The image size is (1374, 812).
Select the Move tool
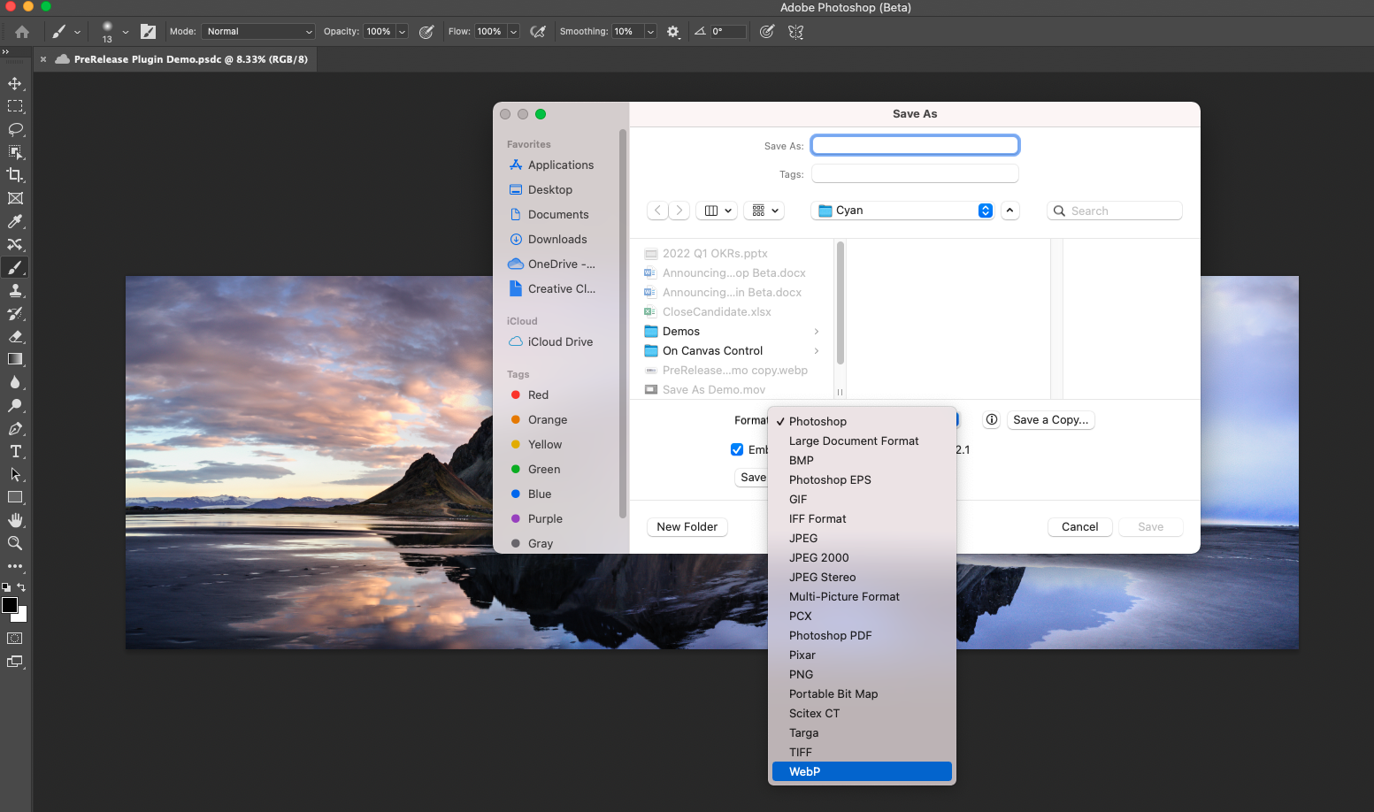coord(14,83)
